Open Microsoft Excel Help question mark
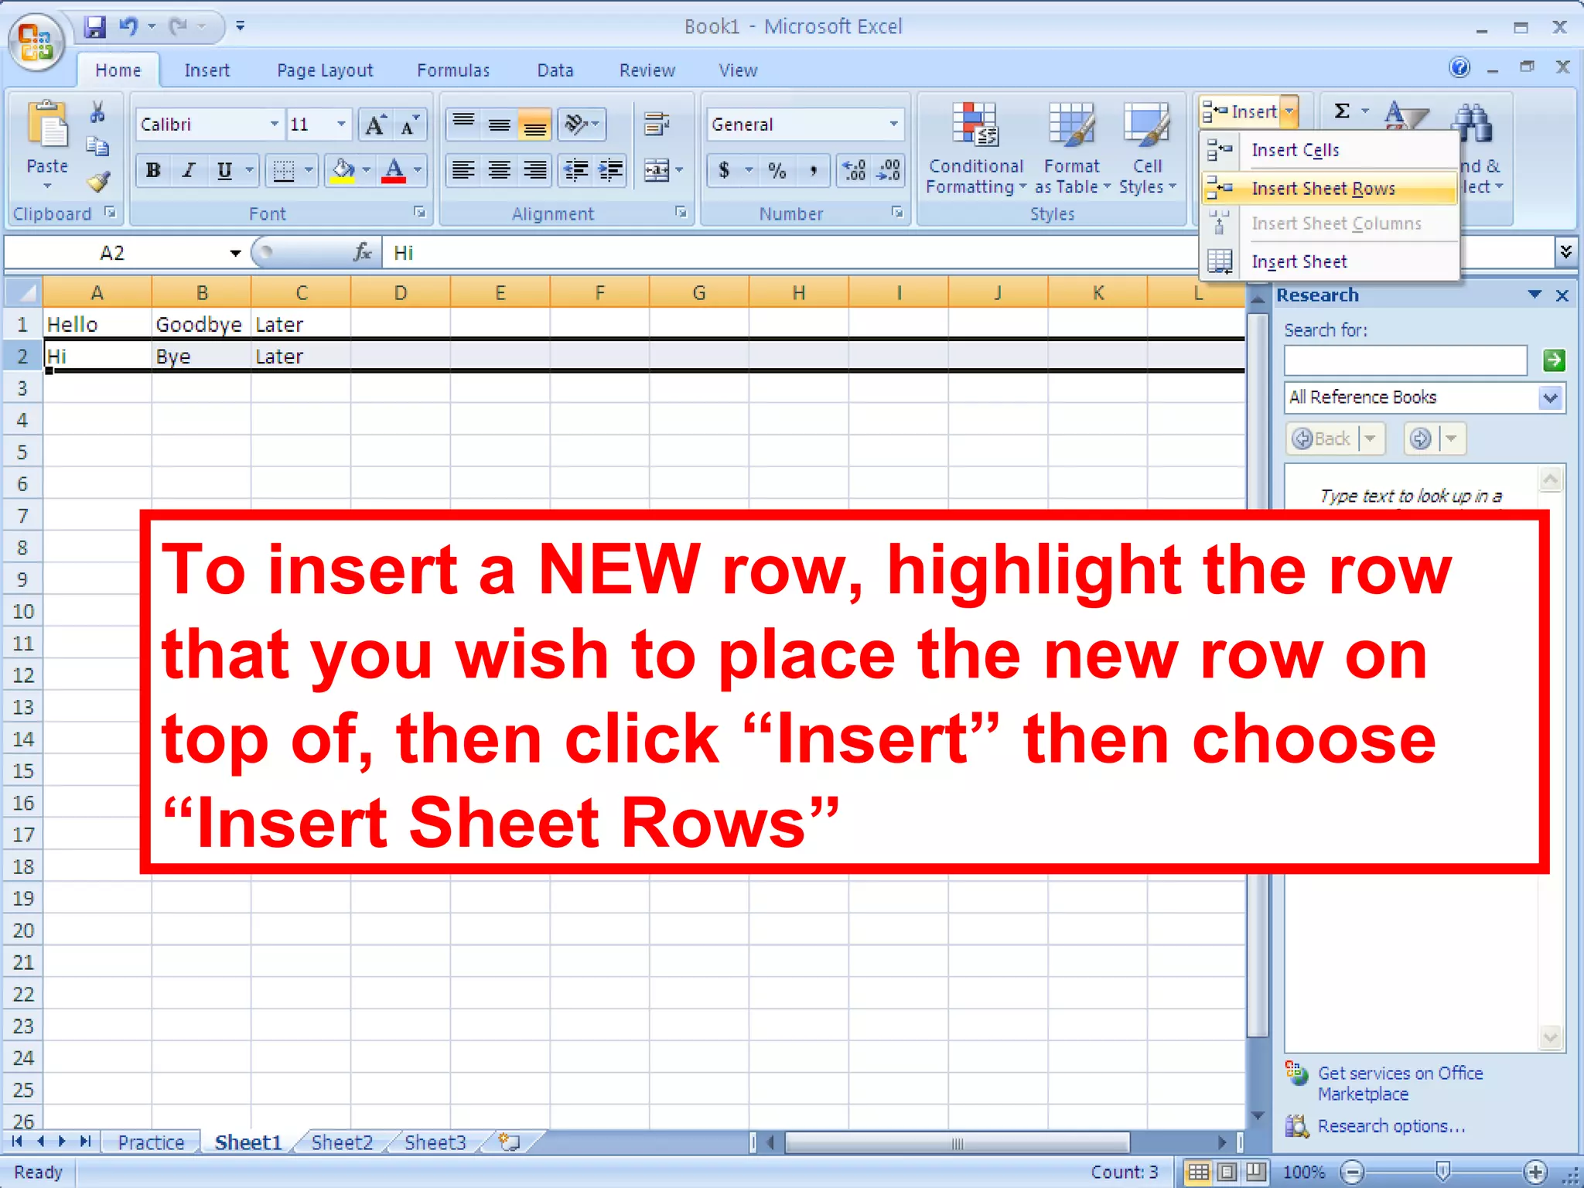Viewport: 1584px width, 1188px height. pyautogui.click(x=1459, y=68)
